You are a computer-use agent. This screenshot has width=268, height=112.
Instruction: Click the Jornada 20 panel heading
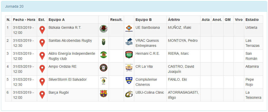pyautogui.click(x=14, y=6)
